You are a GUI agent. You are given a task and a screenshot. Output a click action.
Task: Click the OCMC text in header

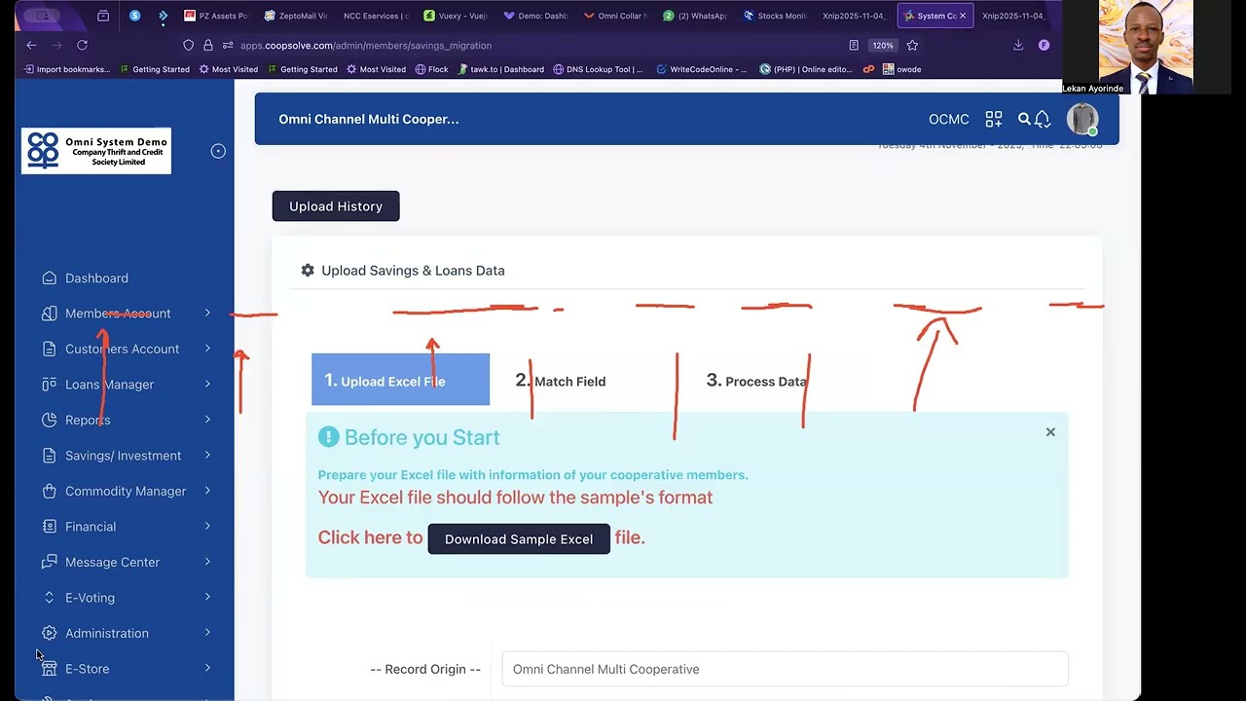[x=949, y=119]
